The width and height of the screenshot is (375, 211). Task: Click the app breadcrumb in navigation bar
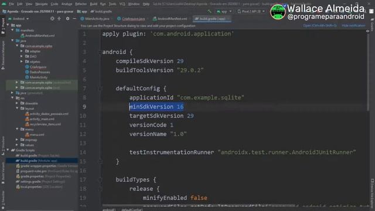(82, 11)
